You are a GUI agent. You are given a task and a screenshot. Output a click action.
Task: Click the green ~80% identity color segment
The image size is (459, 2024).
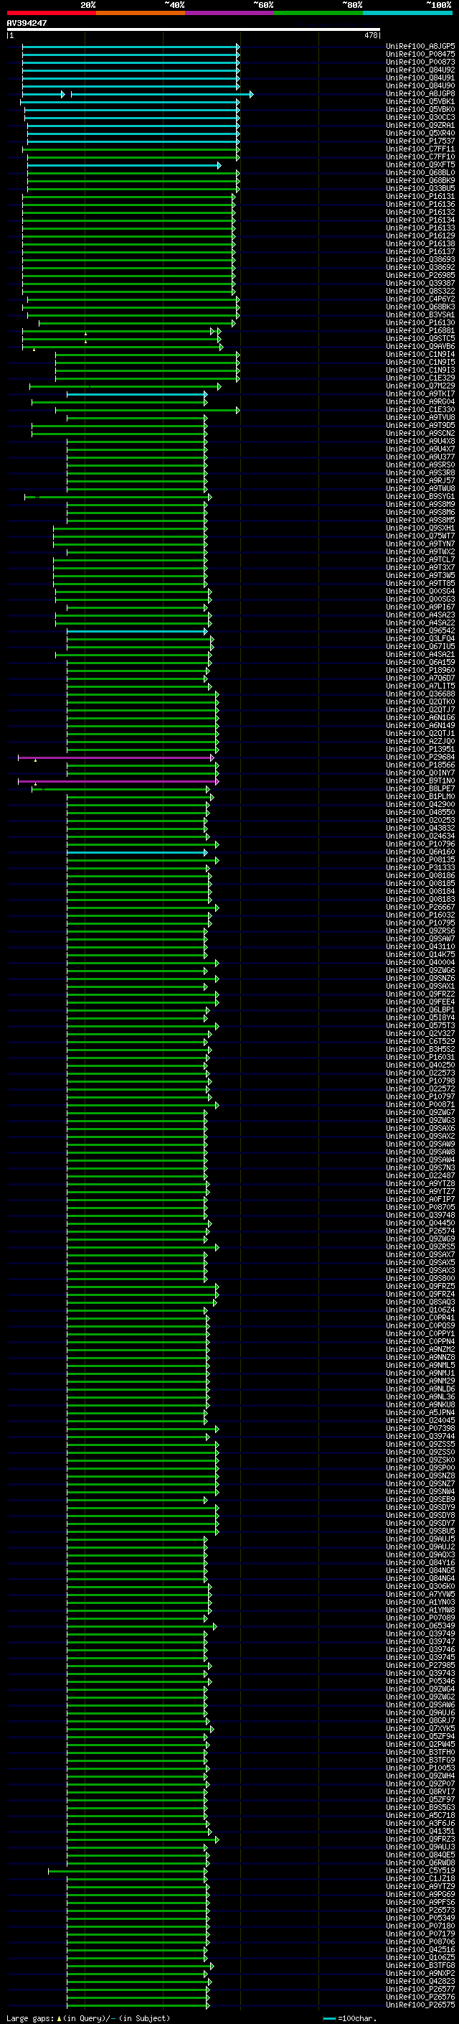coord(318,14)
